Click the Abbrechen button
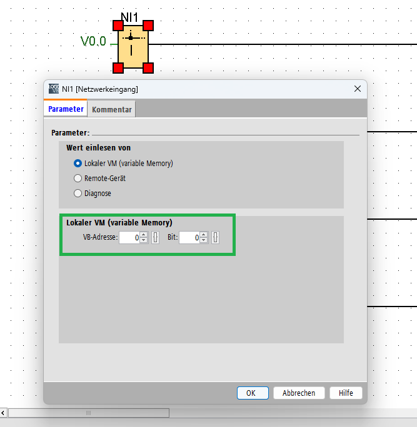417x427 pixels. click(x=299, y=393)
